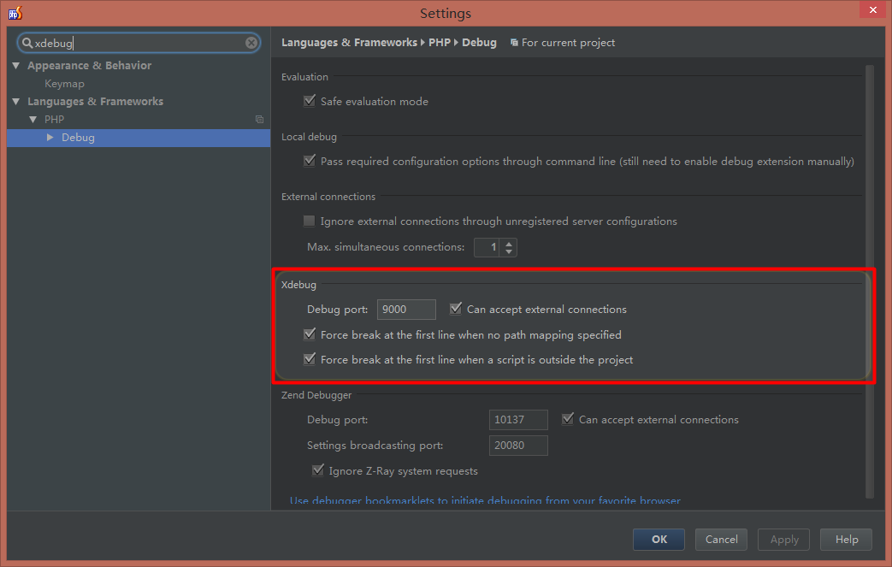This screenshot has width=892, height=567.
Task: Enable Ignore external connections checkbox
Action: pyautogui.click(x=309, y=221)
